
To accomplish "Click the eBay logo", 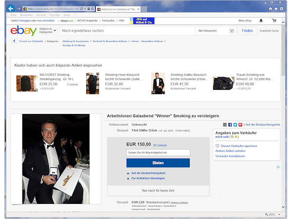I will tap(23, 31).
